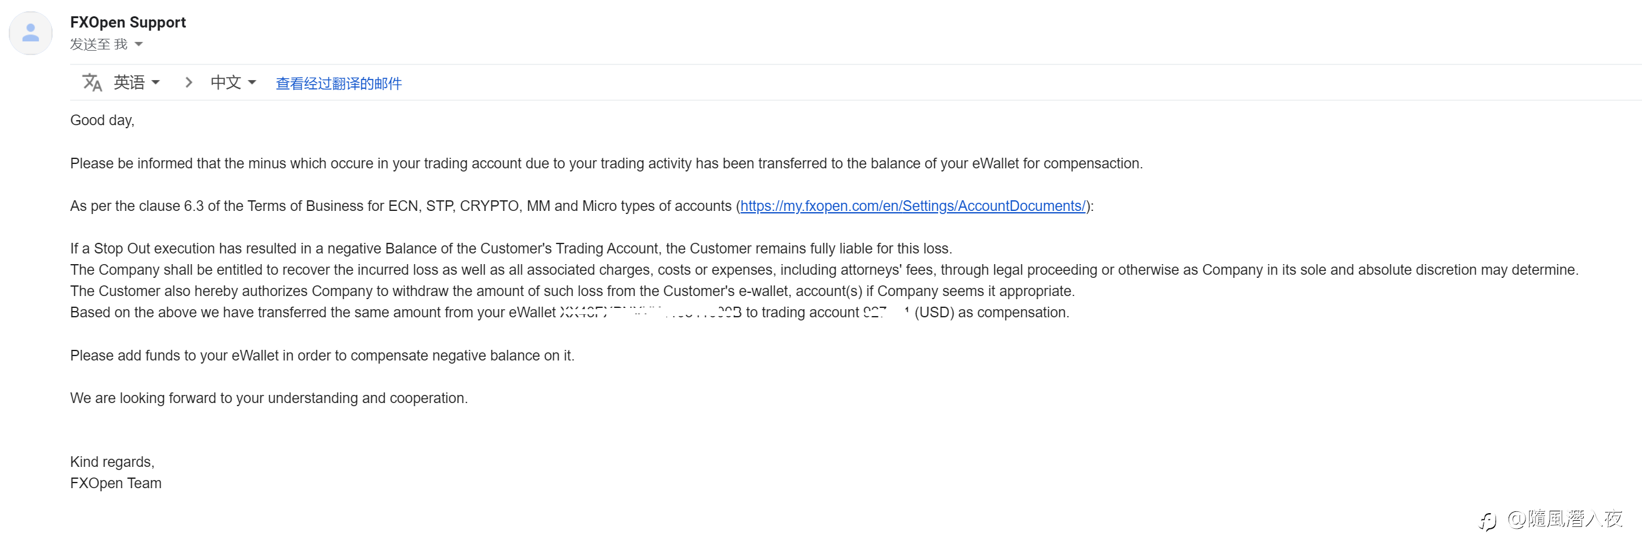1642x552 pixels.
Task: Open the my.fxopen.com AccountDocuments link
Action: (912, 207)
